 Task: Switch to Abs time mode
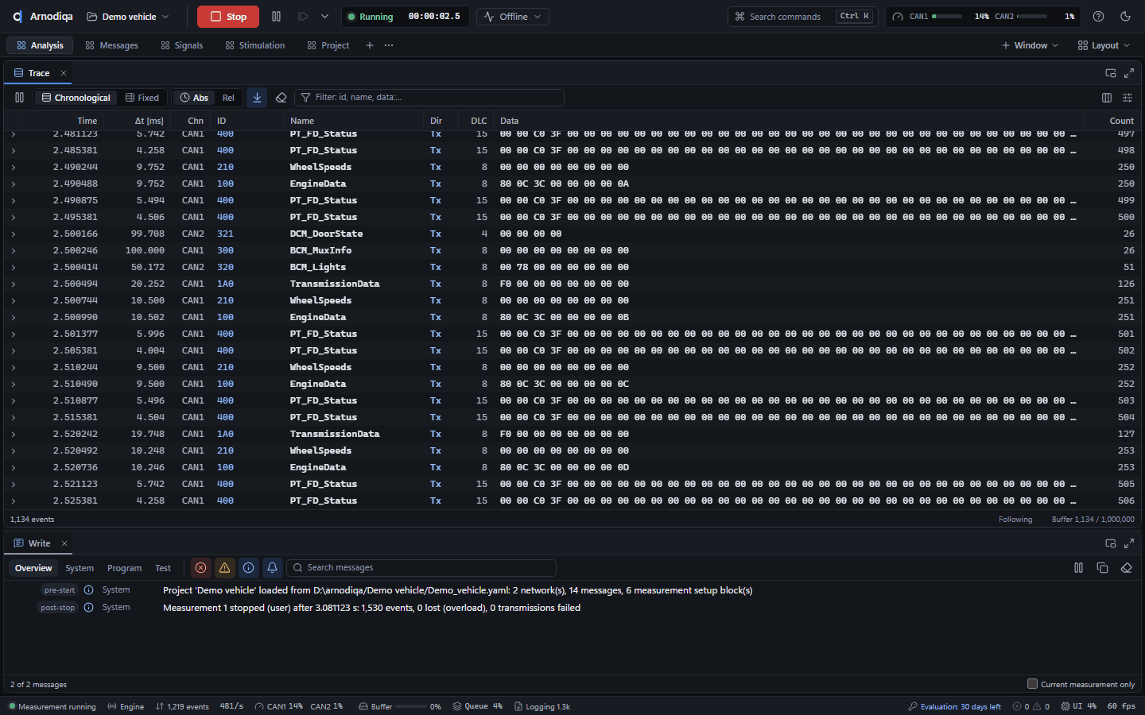coord(194,98)
